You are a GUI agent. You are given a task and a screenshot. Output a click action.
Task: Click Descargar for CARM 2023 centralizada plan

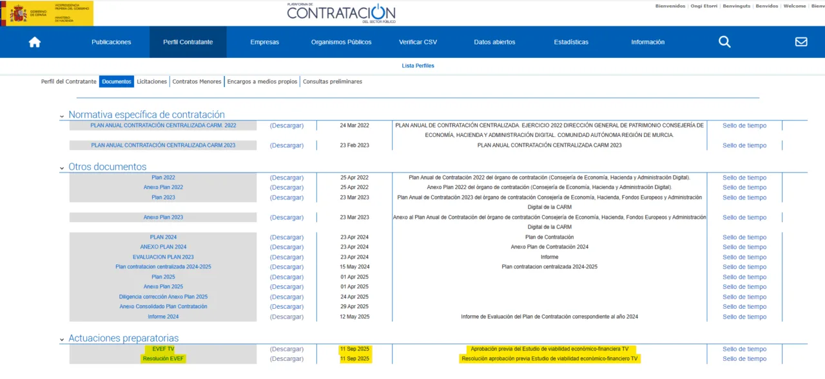point(287,145)
